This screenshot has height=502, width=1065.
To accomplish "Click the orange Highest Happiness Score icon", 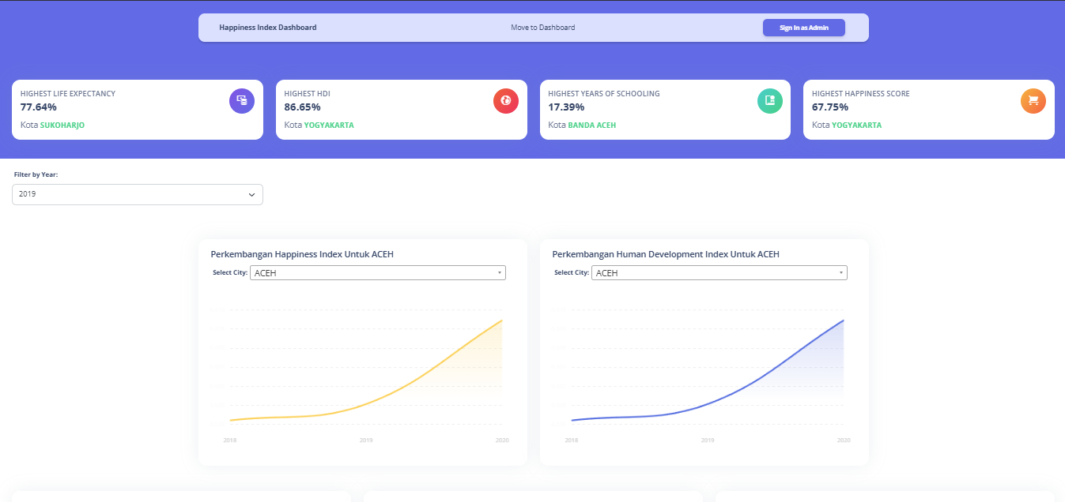I will point(1033,101).
